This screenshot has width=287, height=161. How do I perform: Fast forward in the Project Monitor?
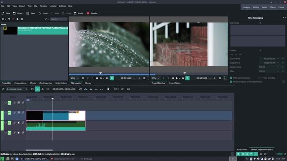click(x=183, y=78)
